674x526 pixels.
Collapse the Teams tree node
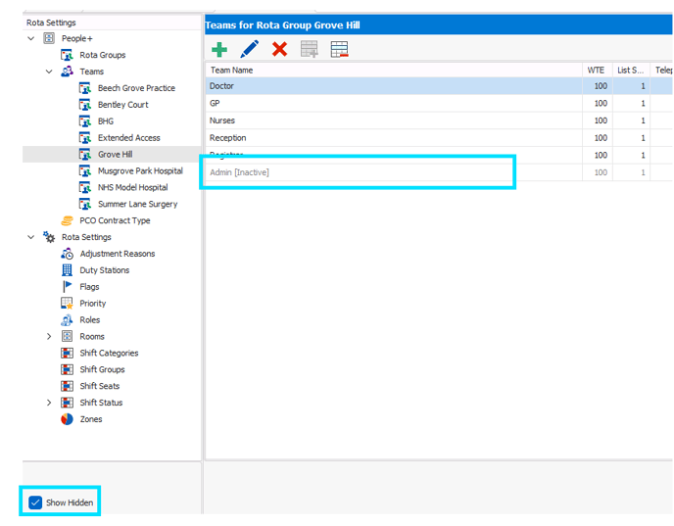click(49, 72)
